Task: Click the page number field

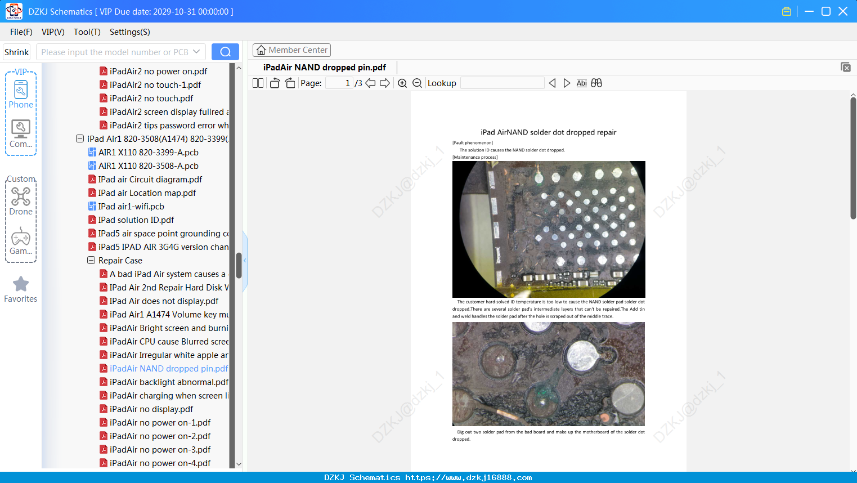Action: 339,83
